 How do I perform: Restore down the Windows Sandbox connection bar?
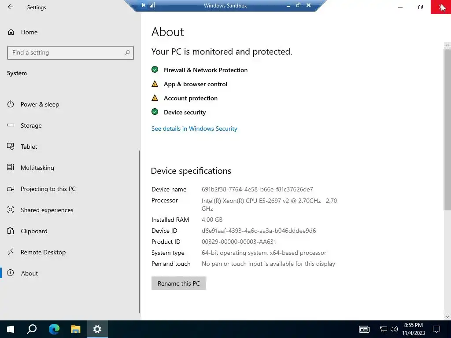[x=298, y=5]
